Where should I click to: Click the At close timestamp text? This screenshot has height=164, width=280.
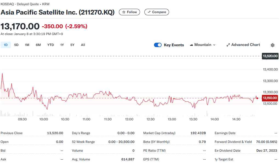point(32,34)
